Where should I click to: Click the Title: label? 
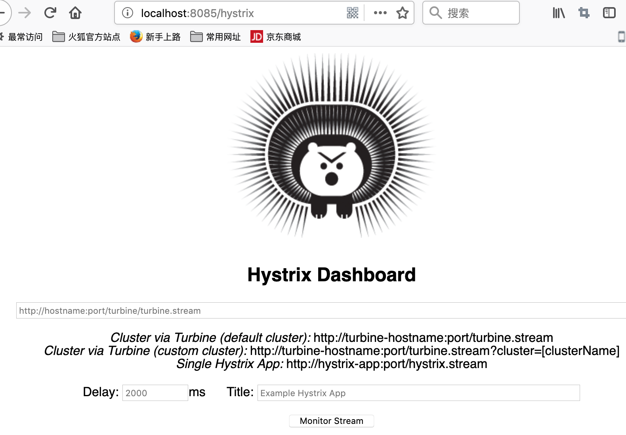click(x=240, y=392)
